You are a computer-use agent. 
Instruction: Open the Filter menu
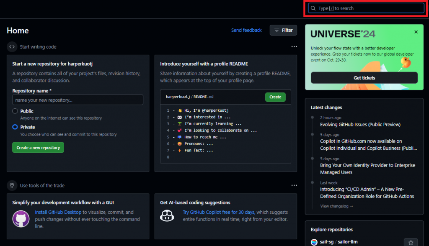click(283, 30)
